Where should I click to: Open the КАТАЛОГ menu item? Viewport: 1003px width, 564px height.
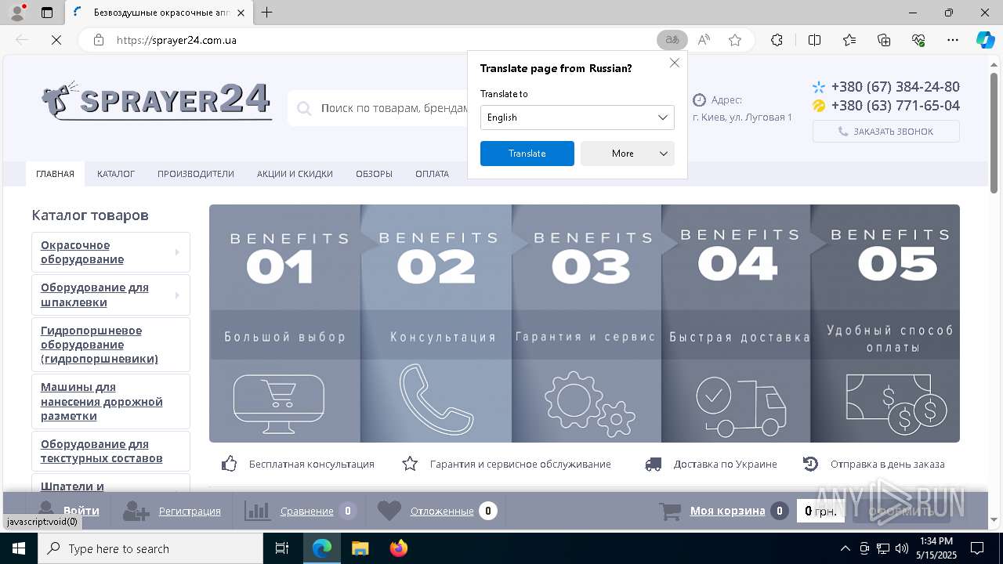[x=116, y=174]
